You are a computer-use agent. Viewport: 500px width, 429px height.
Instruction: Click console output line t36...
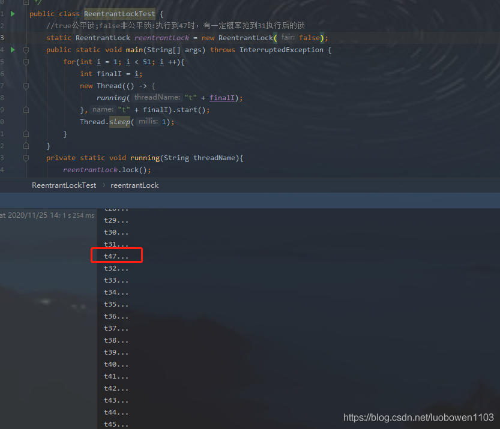116,316
